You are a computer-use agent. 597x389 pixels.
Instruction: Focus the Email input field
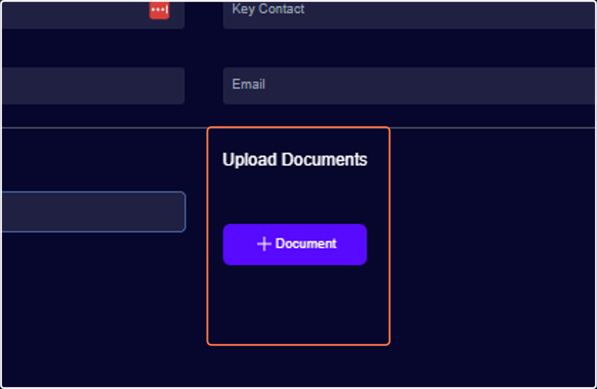click(x=409, y=86)
